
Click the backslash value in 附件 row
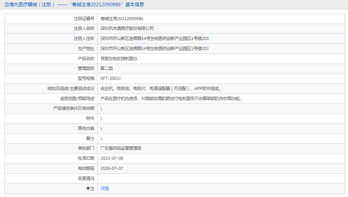[x=101, y=119]
